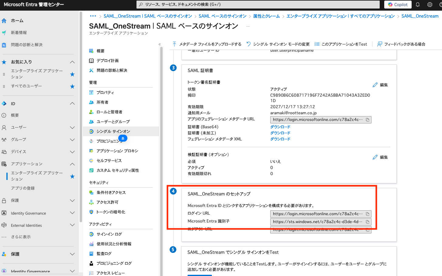The image size is (442, 276).
Task: Open the settings gear icon
Action: coord(430,5)
